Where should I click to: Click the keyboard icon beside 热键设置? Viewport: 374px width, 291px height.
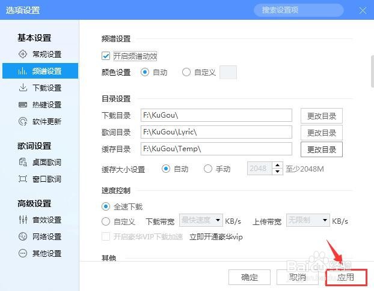[23, 104]
